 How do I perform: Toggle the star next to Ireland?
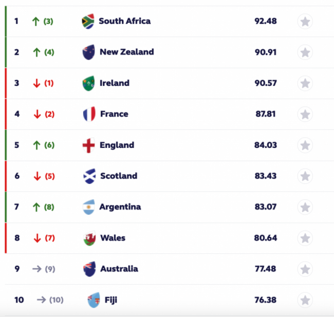click(305, 83)
